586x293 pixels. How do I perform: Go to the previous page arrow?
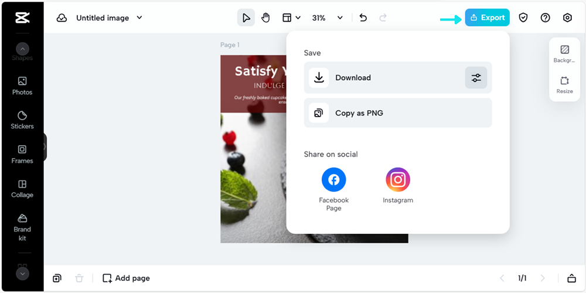502,278
